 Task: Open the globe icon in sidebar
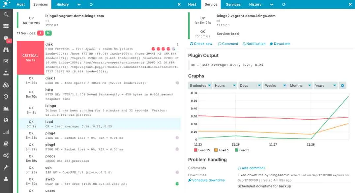pyautogui.click(x=6, y=120)
